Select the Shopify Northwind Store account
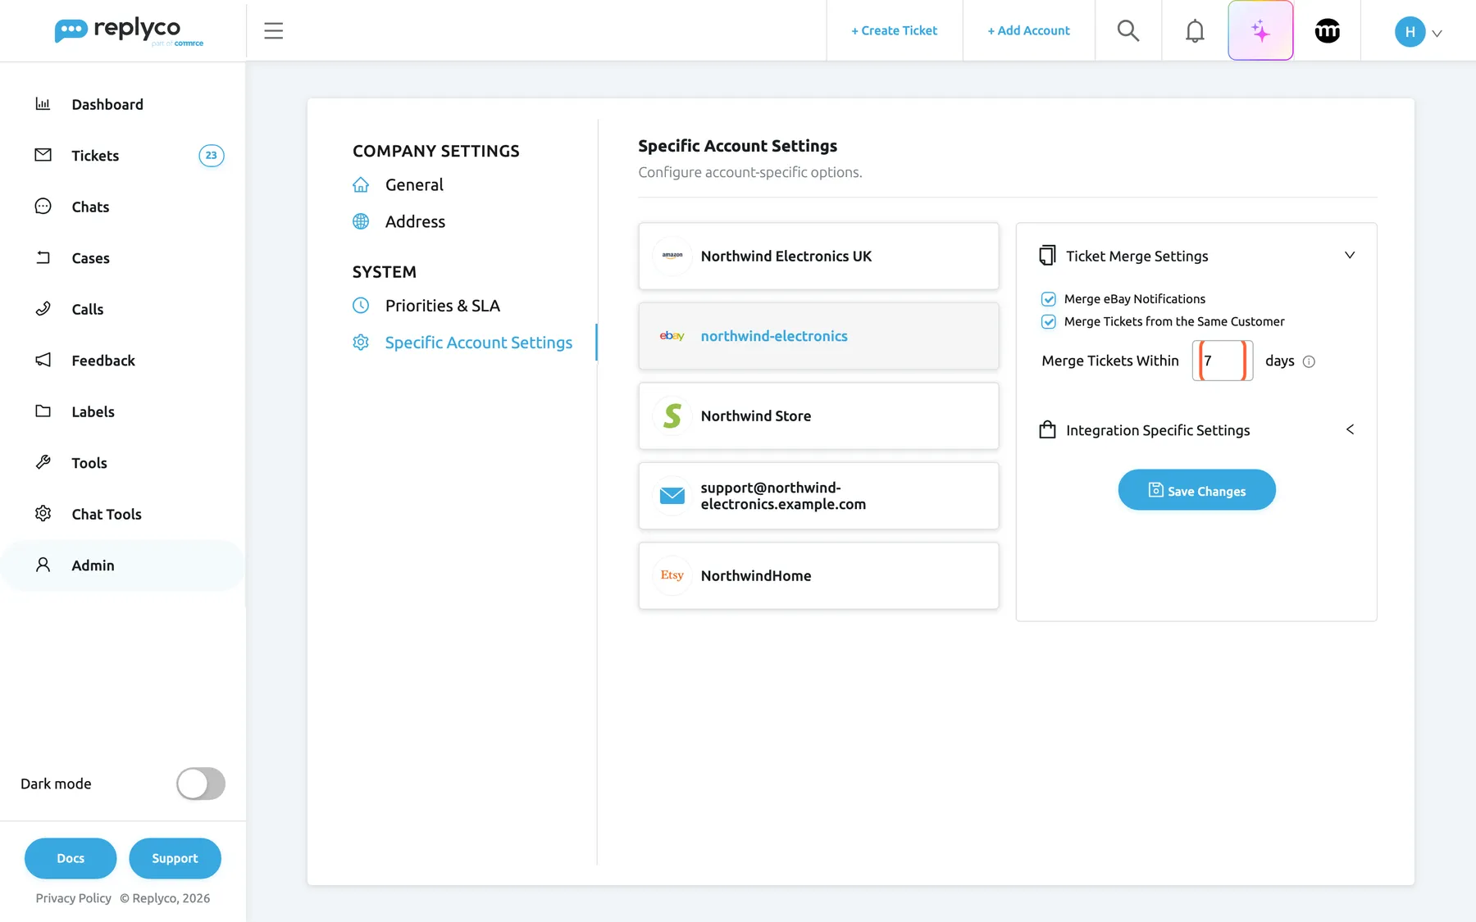The image size is (1476, 922). pyautogui.click(x=818, y=416)
